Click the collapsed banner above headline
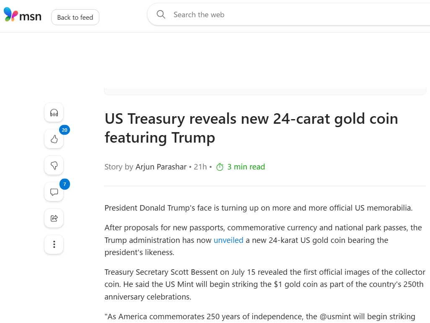 (265, 91)
